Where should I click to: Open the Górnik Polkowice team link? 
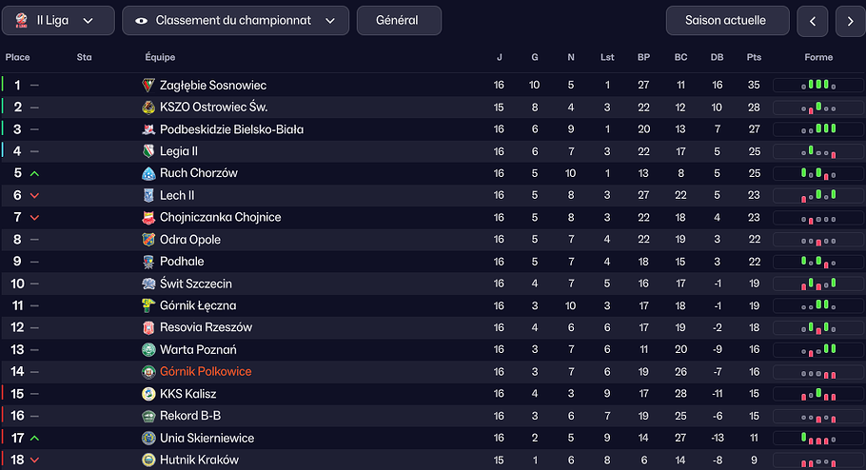click(206, 372)
